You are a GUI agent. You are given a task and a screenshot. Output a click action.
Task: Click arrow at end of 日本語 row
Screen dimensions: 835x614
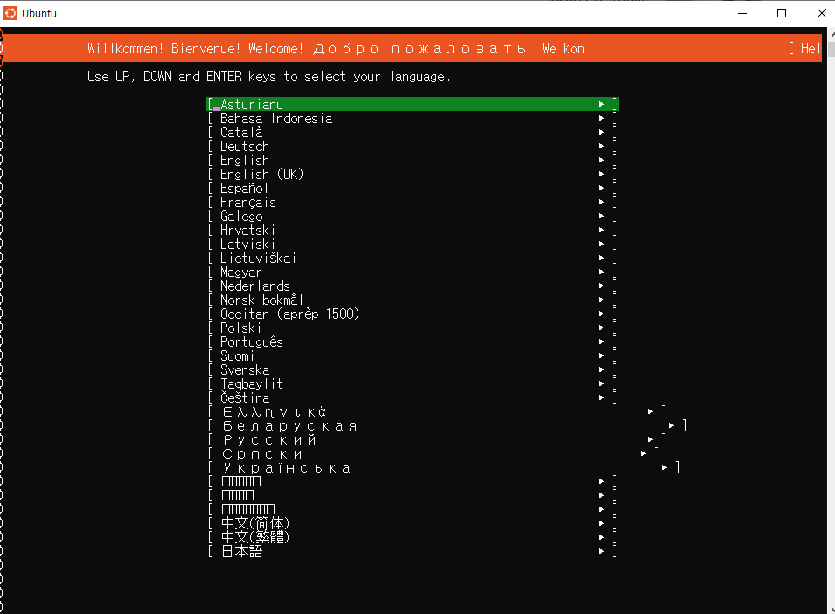coord(602,551)
